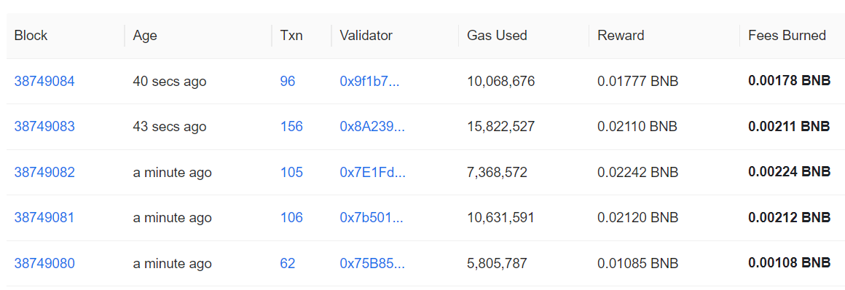Click the Age column header
The width and height of the screenshot is (845, 290).
click(145, 36)
